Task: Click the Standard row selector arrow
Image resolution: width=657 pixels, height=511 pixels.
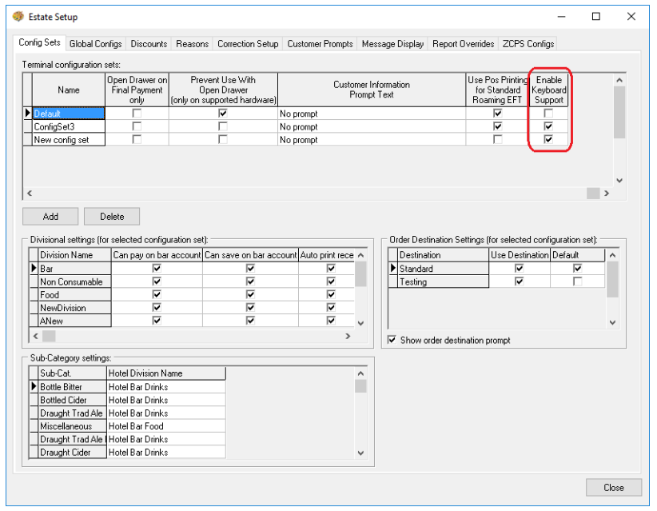Action: coord(393,268)
